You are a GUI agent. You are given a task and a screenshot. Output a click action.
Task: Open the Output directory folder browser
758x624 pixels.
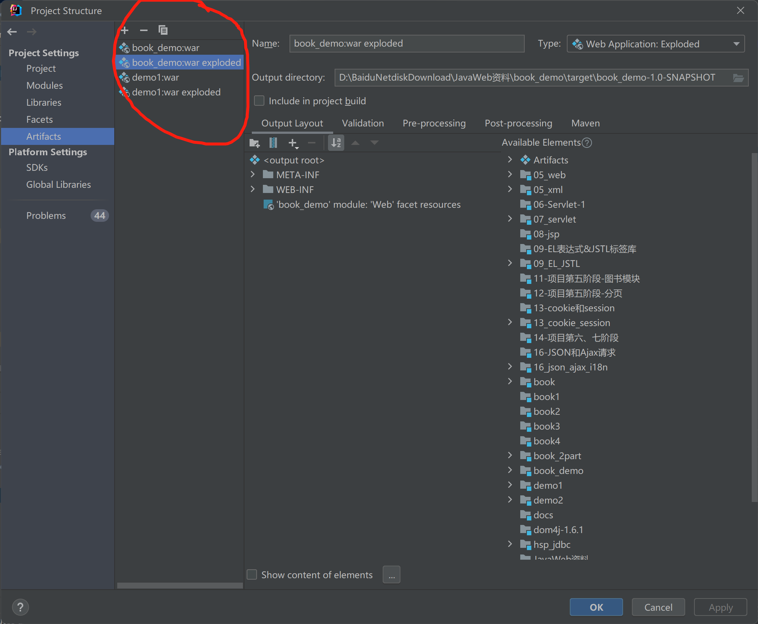click(738, 78)
